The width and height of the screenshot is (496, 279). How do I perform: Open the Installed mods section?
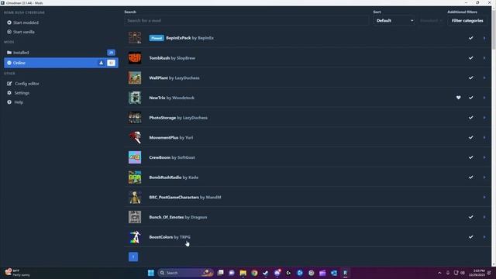(61, 53)
